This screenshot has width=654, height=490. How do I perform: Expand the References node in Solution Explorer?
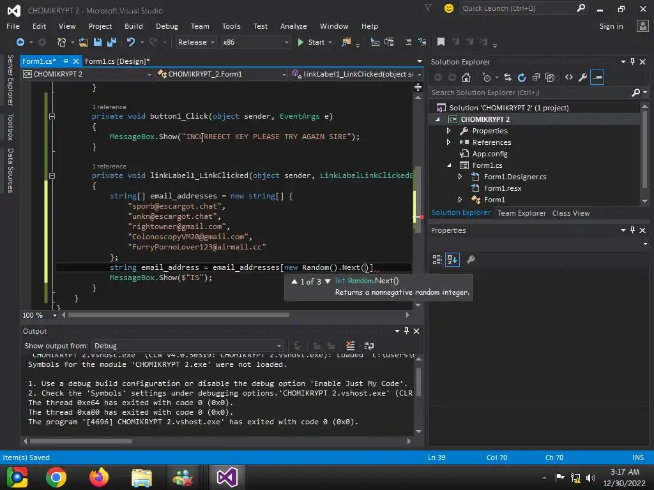pyautogui.click(x=449, y=142)
